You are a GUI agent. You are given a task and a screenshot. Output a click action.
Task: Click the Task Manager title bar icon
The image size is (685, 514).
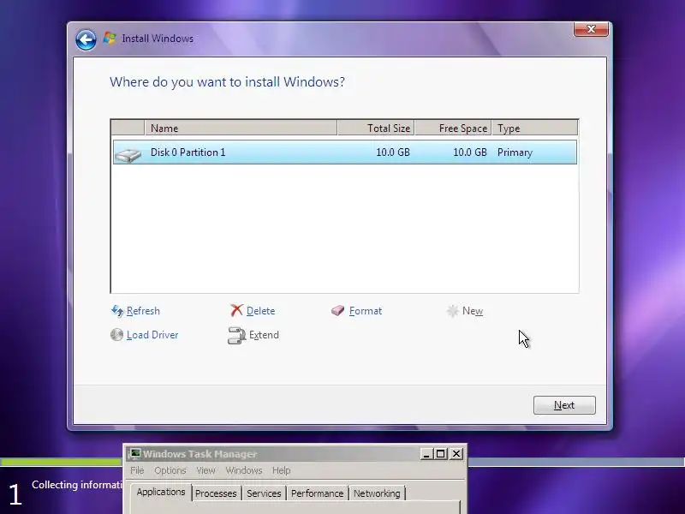pyautogui.click(x=134, y=454)
